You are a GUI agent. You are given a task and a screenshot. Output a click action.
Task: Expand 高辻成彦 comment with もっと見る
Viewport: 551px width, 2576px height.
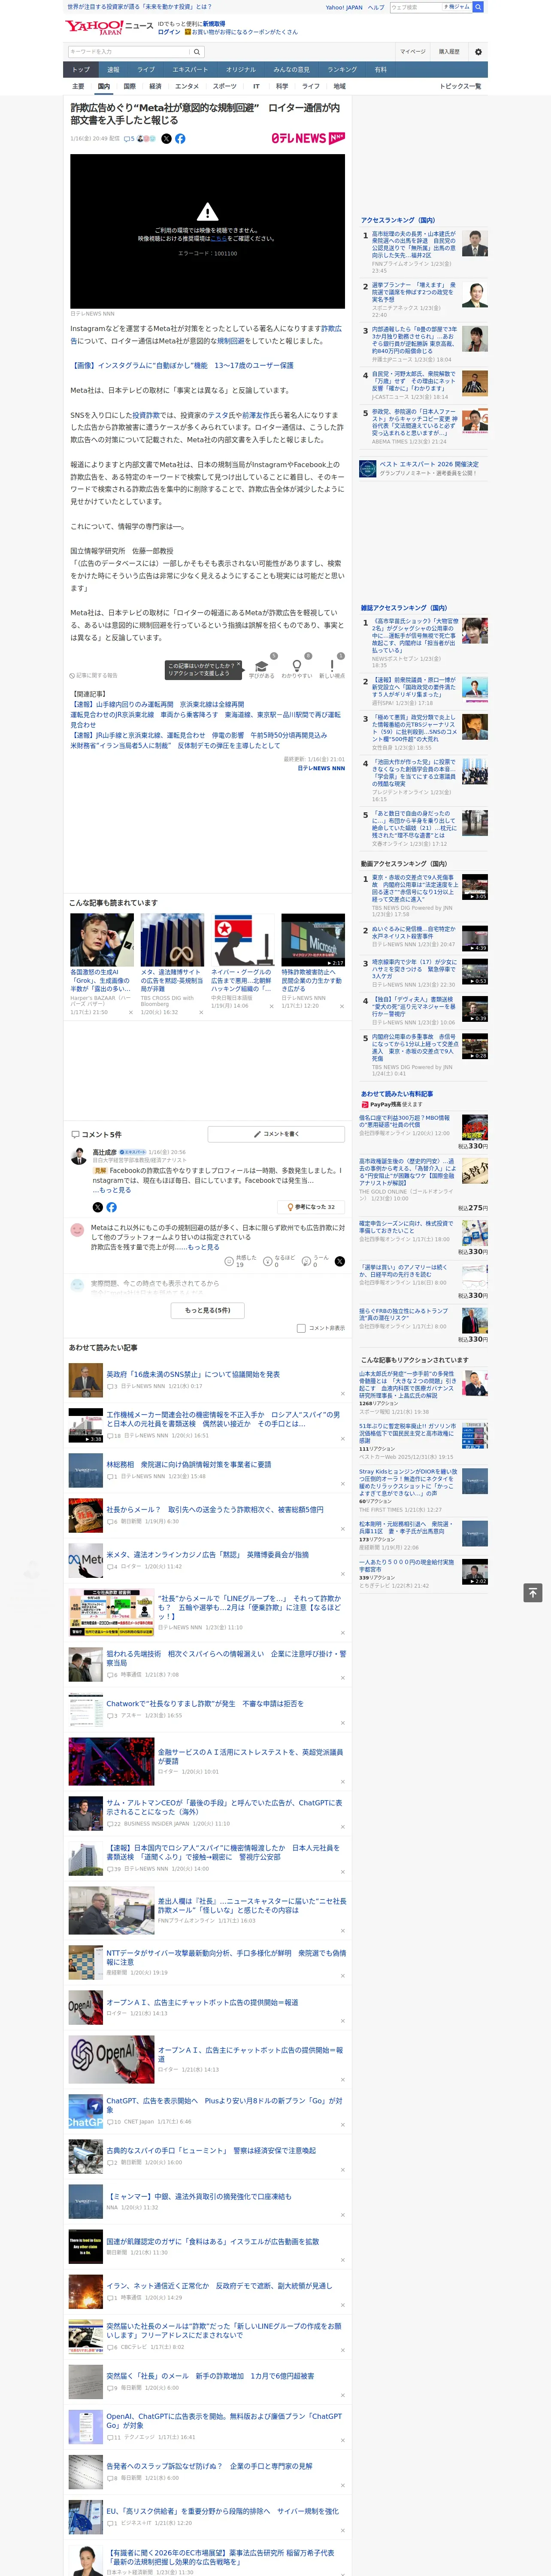[x=115, y=1190]
